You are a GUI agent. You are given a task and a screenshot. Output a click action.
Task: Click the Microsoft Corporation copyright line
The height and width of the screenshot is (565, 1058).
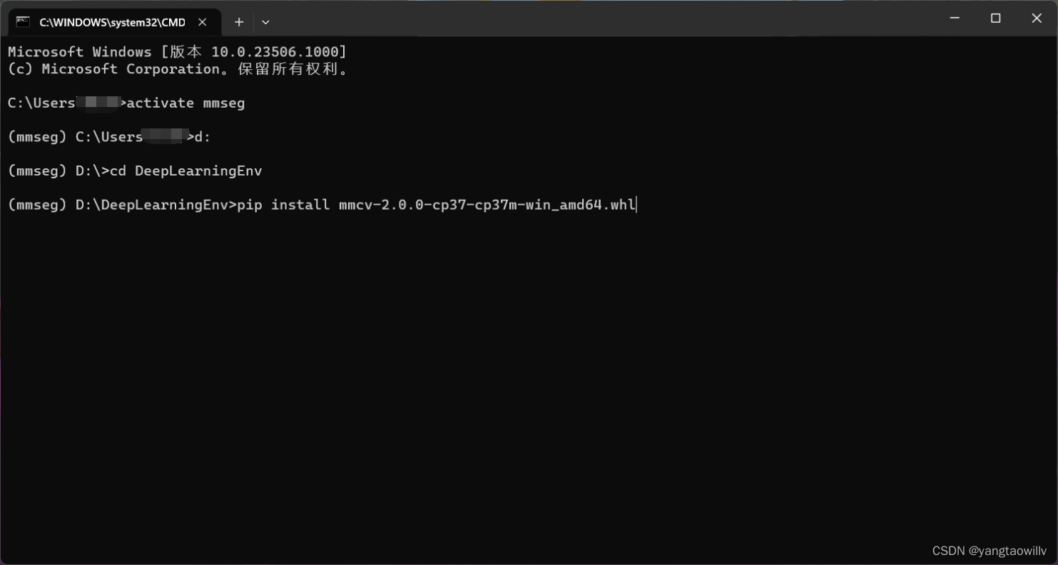pos(178,68)
